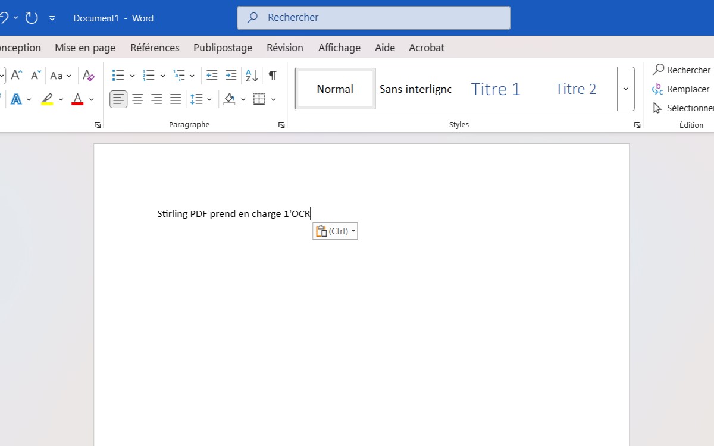Expand font color dropdown arrow

click(x=92, y=99)
